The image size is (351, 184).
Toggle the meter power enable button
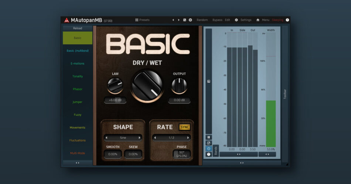209,149
